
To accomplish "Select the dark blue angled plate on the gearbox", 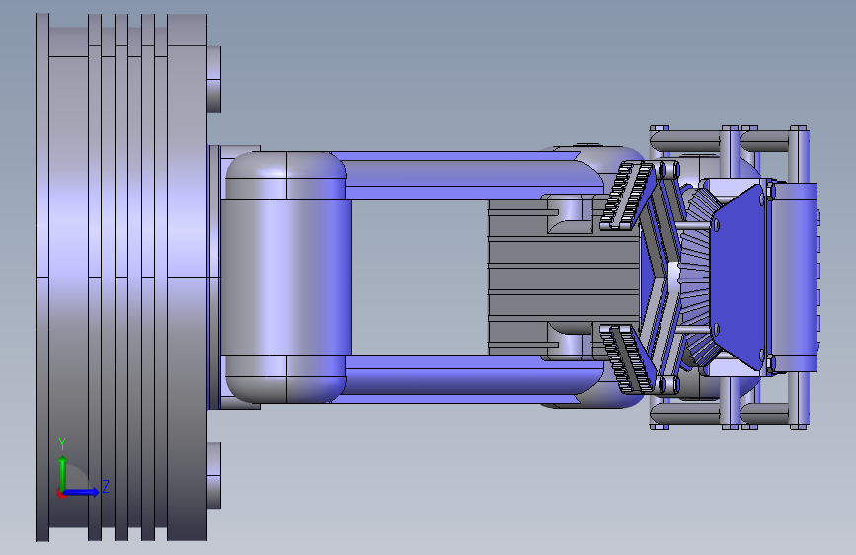I will 737,277.
